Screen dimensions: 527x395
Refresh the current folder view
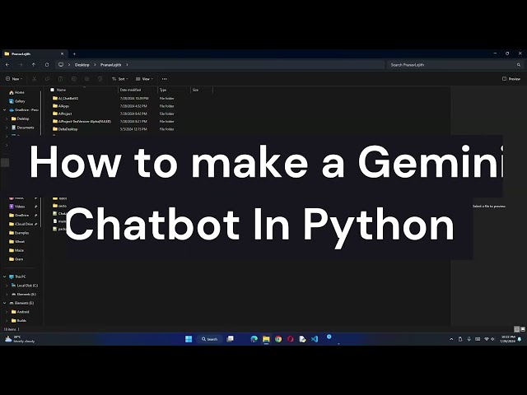click(47, 65)
